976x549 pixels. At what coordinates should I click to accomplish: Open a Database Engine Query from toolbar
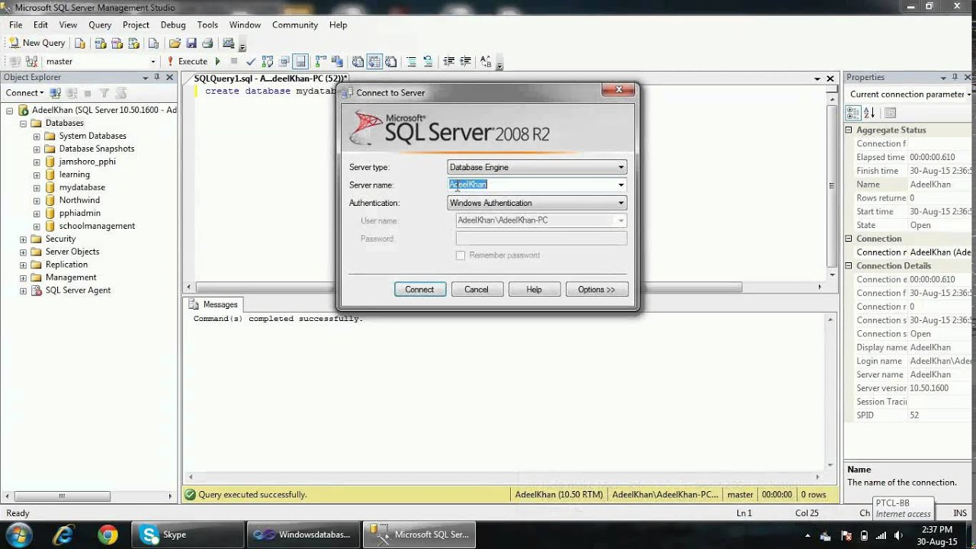pyautogui.click(x=80, y=43)
